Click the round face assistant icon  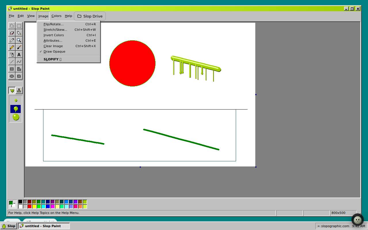click(358, 220)
